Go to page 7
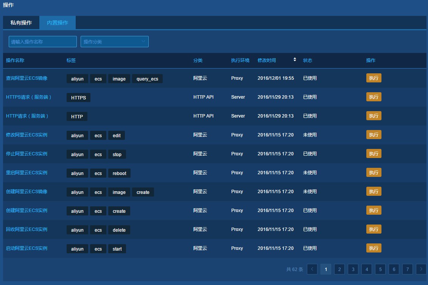 [408, 269]
